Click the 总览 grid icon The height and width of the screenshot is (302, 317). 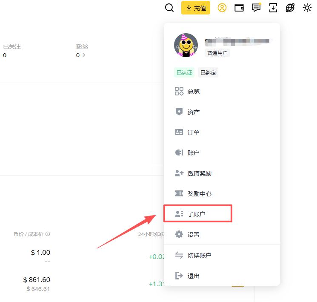click(179, 91)
